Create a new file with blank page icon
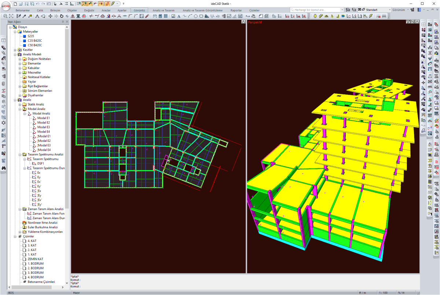The height and width of the screenshot is (295, 440). 15,4
